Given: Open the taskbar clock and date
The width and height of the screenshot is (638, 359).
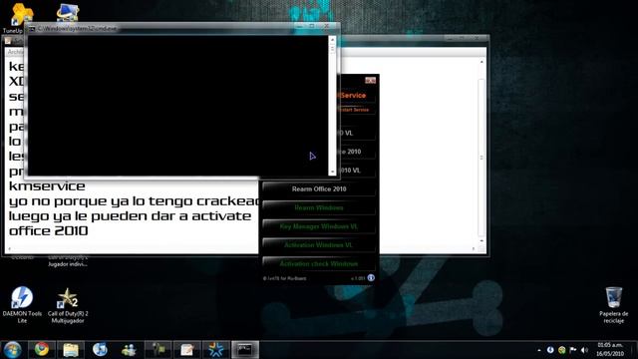Looking at the screenshot, I should point(609,349).
